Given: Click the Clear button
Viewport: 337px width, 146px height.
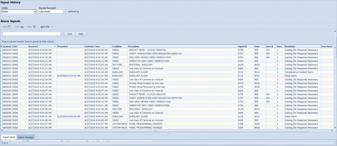Looking at the screenshot, I should (x=81, y=34).
